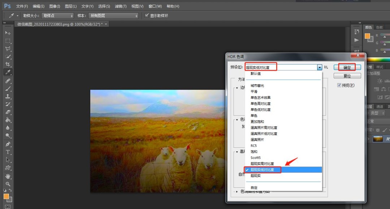Open the 取样大小 dropdown
The image size is (390, 209).
pyautogui.click(x=57, y=15)
